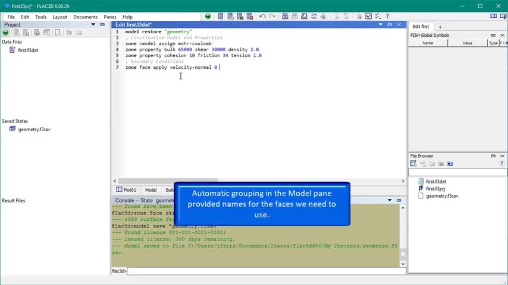Click the help question mark in main toolbar
Screen dimensions: 508x285
(x=387, y=16)
